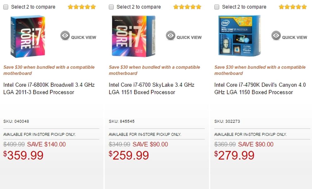Image resolution: width=312 pixels, height=189 pixels.
Task: Open i7-6800K Broadwell product box image
Action: tap(28, 37)
